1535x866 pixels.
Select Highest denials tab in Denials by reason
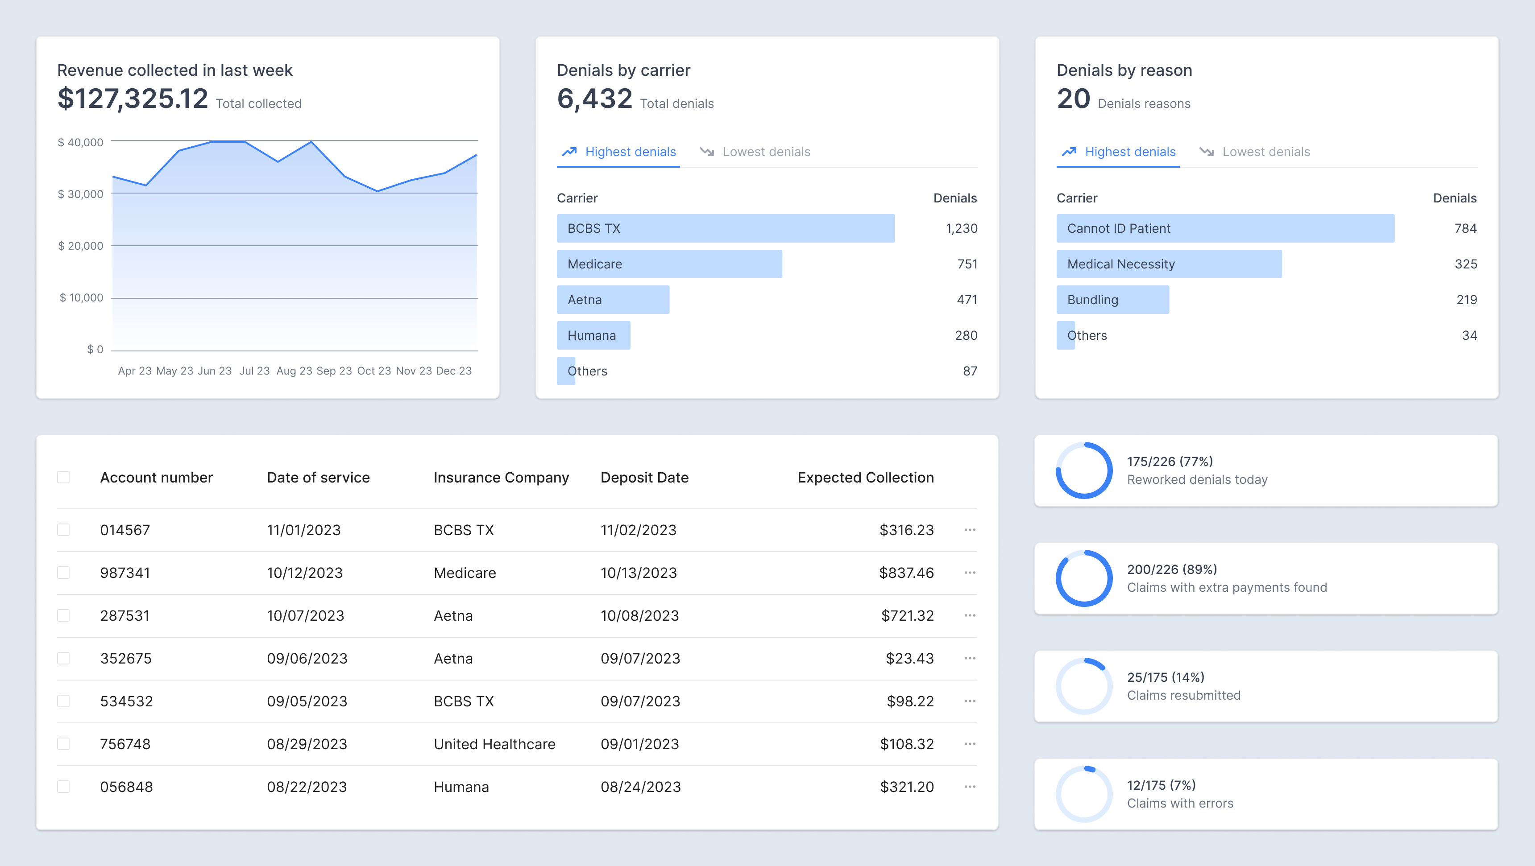1118,152
